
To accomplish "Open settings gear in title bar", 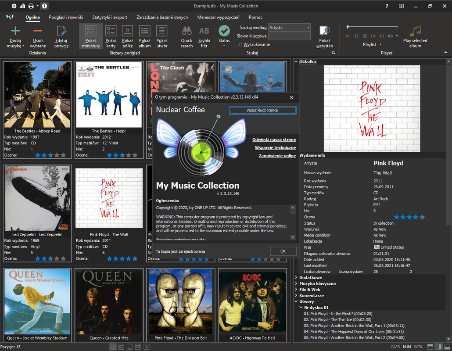I will pyautogui.click(x=14, y=6).
